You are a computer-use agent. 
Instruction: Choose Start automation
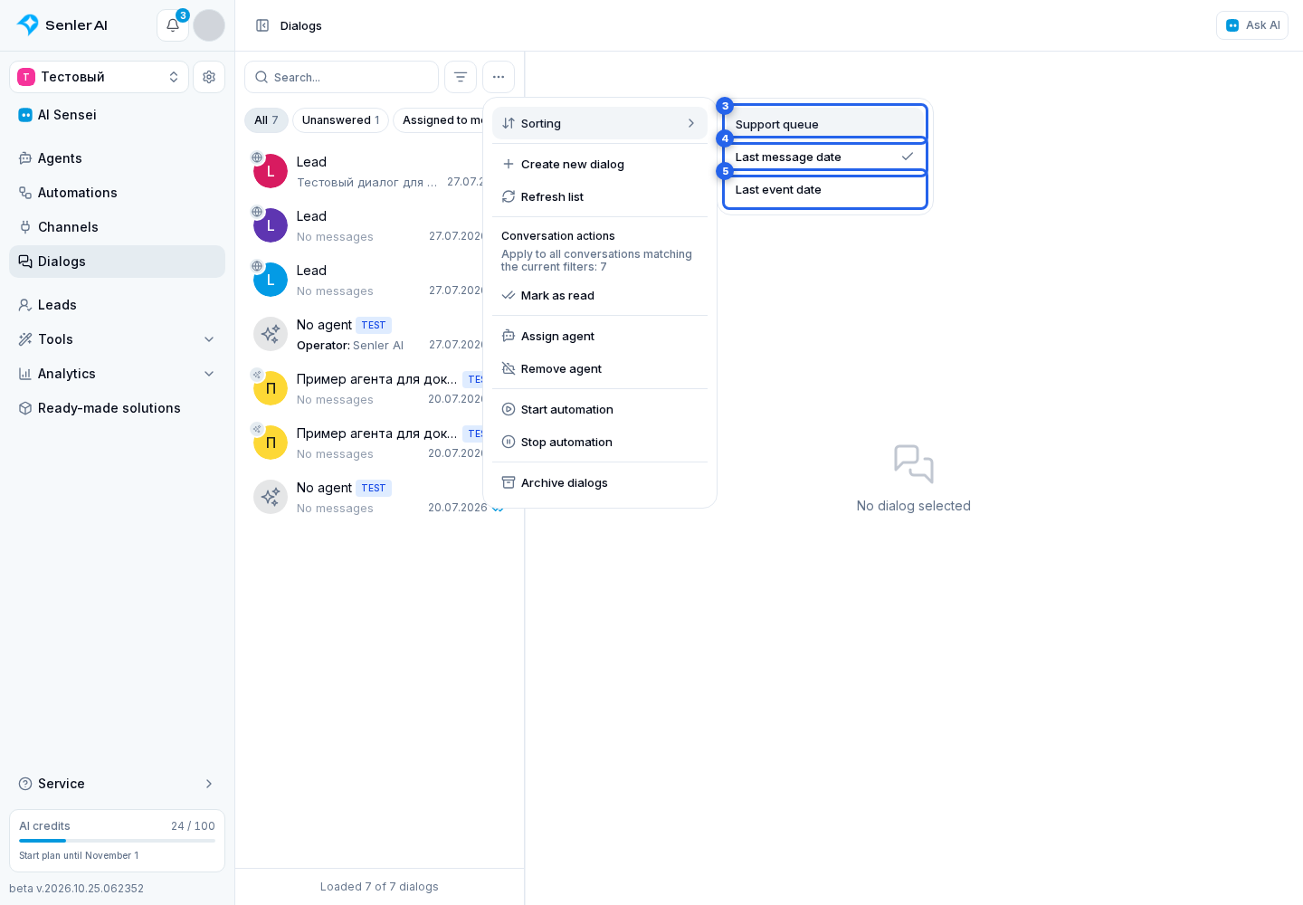(x=599, y=409)
